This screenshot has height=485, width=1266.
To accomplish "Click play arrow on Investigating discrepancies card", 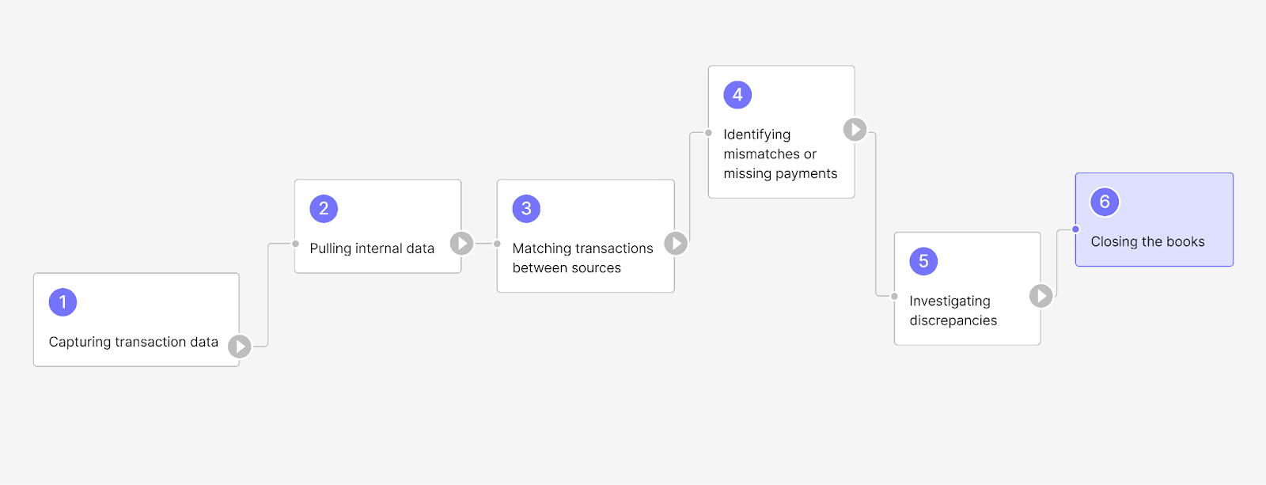I will tap(1040, 296).
